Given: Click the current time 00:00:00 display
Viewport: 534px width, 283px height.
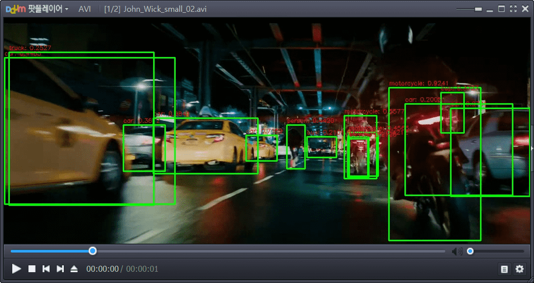Looking at the screenshot, I should [103, 269].
